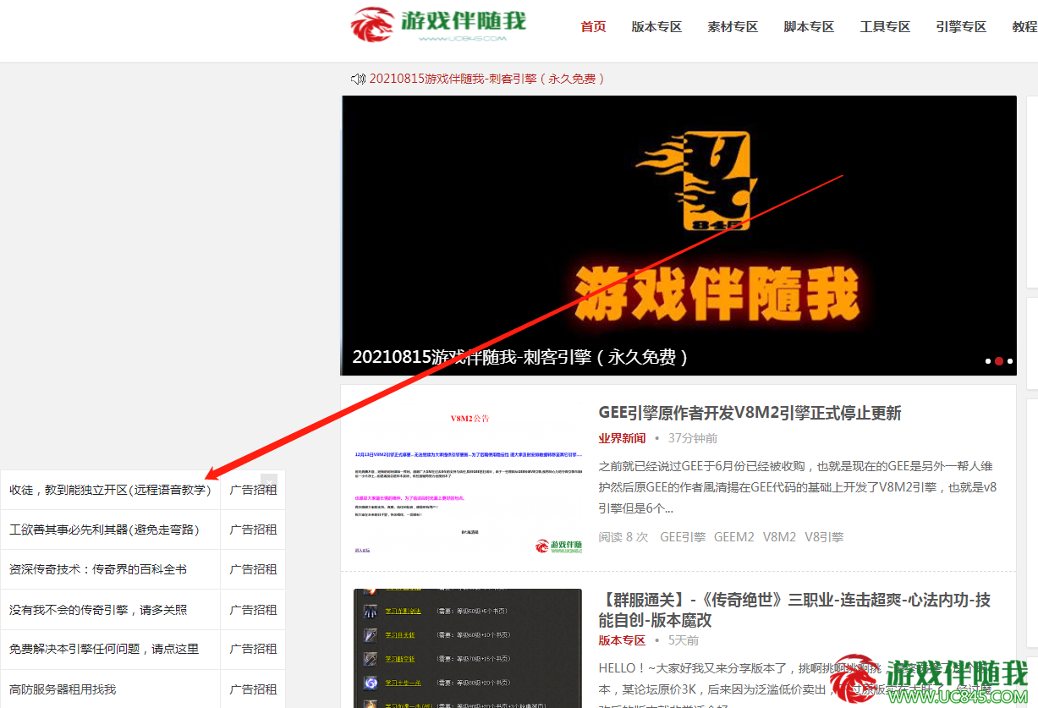1038x708 pixels.
Task: Click 广告招租 beside the 高防服务器 row
Action: (253, 689)
